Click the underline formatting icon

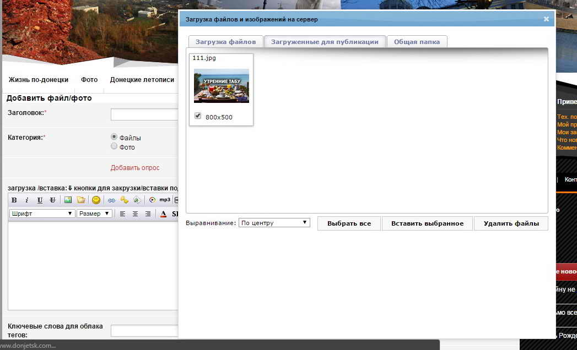40,200
